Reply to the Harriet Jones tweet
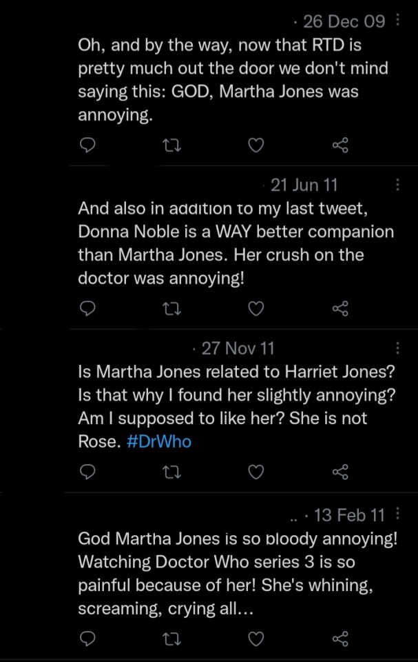The height and width of the screenshot is (662, 418). coord(87,472)
